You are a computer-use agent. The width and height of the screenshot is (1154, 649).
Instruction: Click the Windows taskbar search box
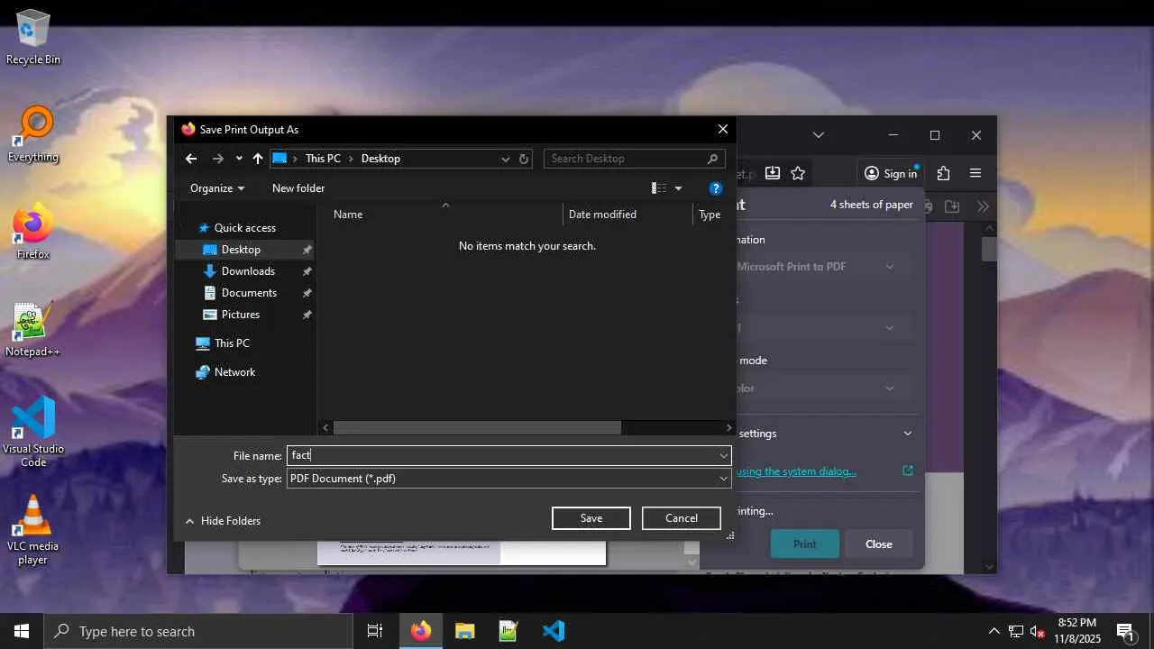pyautogui.click(x=198, y=631)
